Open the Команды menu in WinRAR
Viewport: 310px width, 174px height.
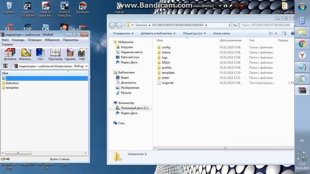click(18, 40)
